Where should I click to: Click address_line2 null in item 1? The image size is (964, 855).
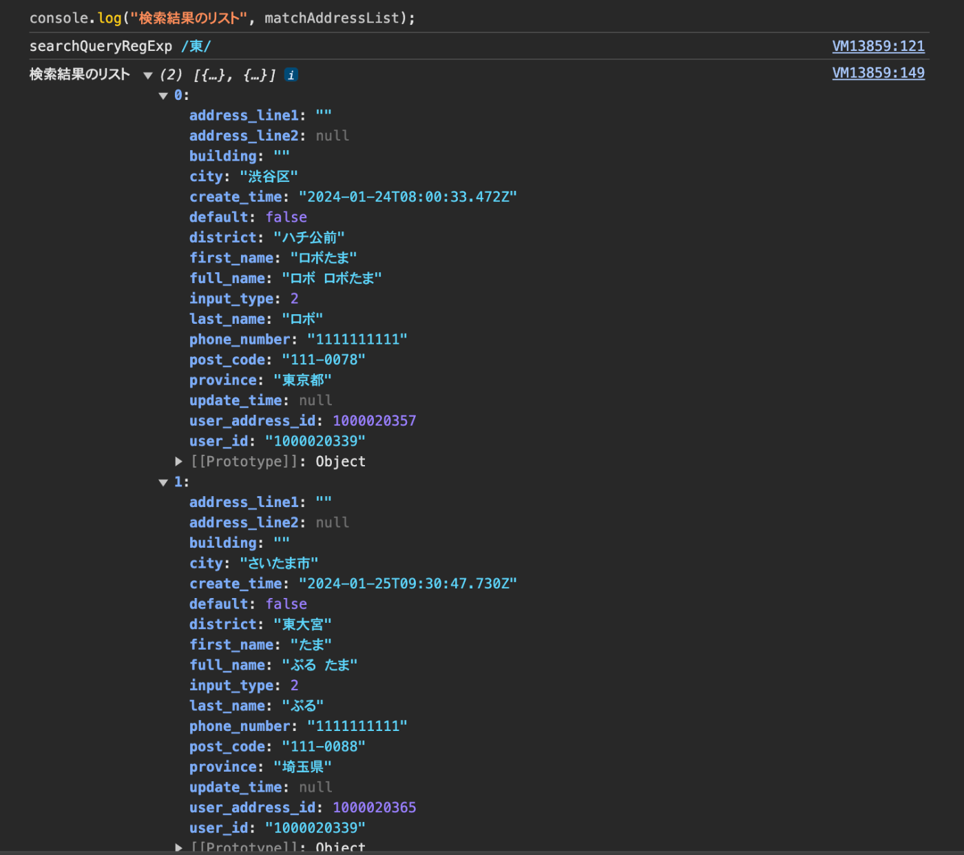(333, 522)
